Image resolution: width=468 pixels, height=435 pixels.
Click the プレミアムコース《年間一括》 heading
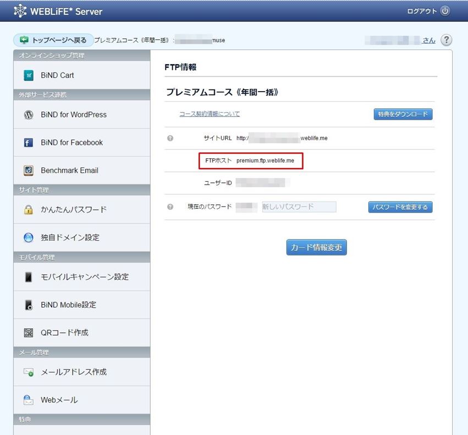222,92
